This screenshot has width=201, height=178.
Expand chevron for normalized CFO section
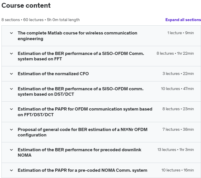11,74
